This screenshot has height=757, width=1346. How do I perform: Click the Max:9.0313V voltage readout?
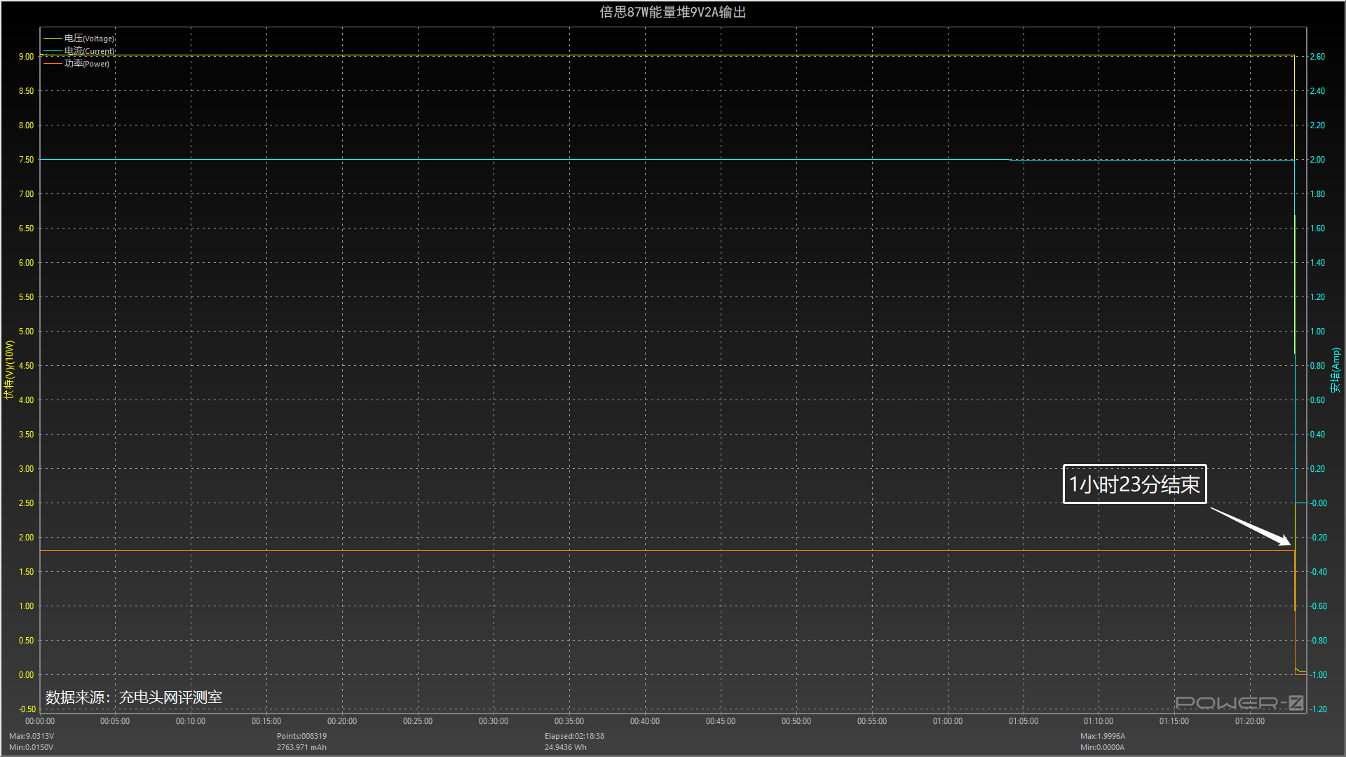(x=32, y=736)
